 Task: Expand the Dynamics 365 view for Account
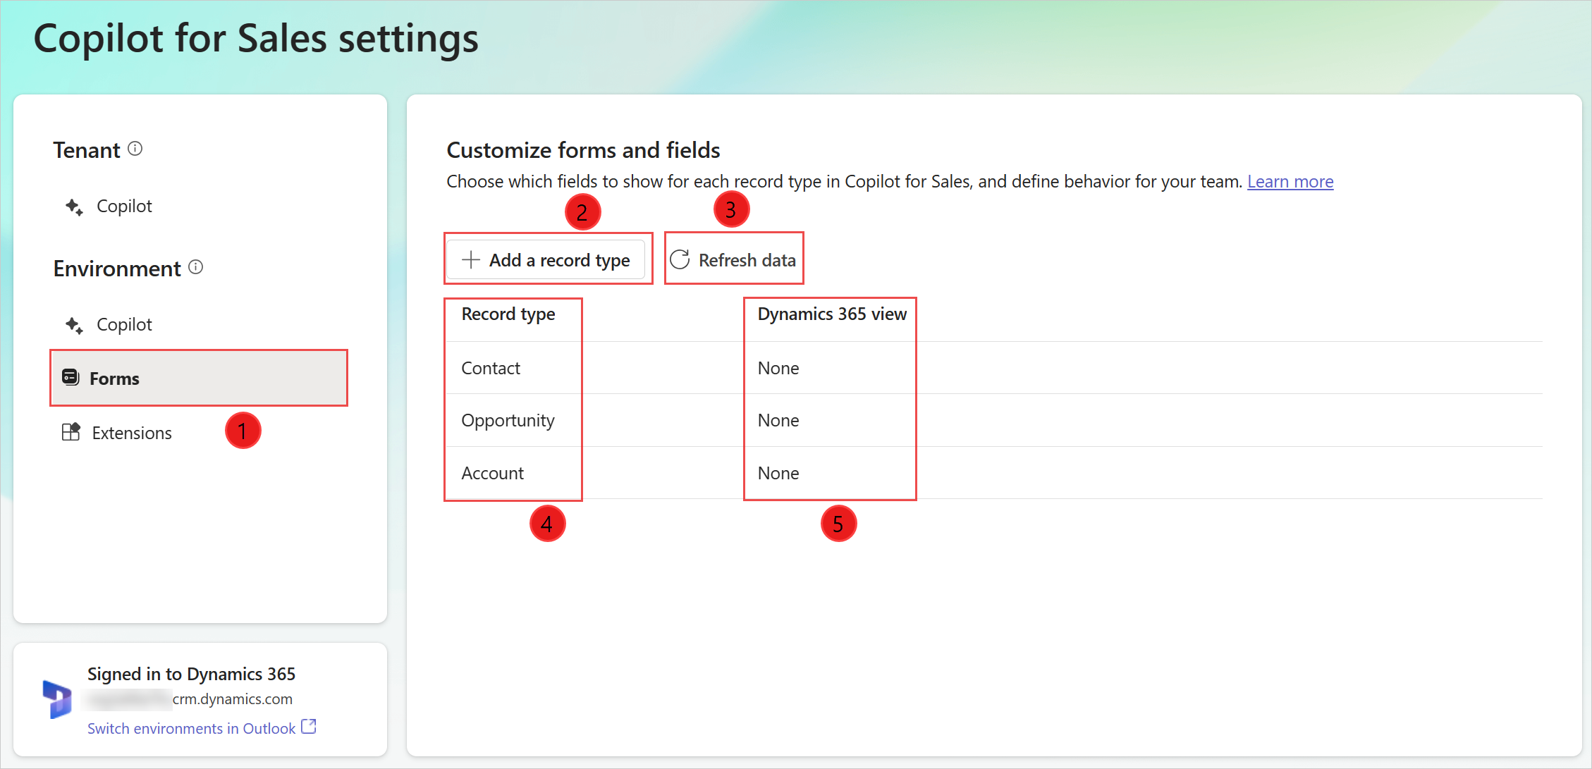point(779,473)
